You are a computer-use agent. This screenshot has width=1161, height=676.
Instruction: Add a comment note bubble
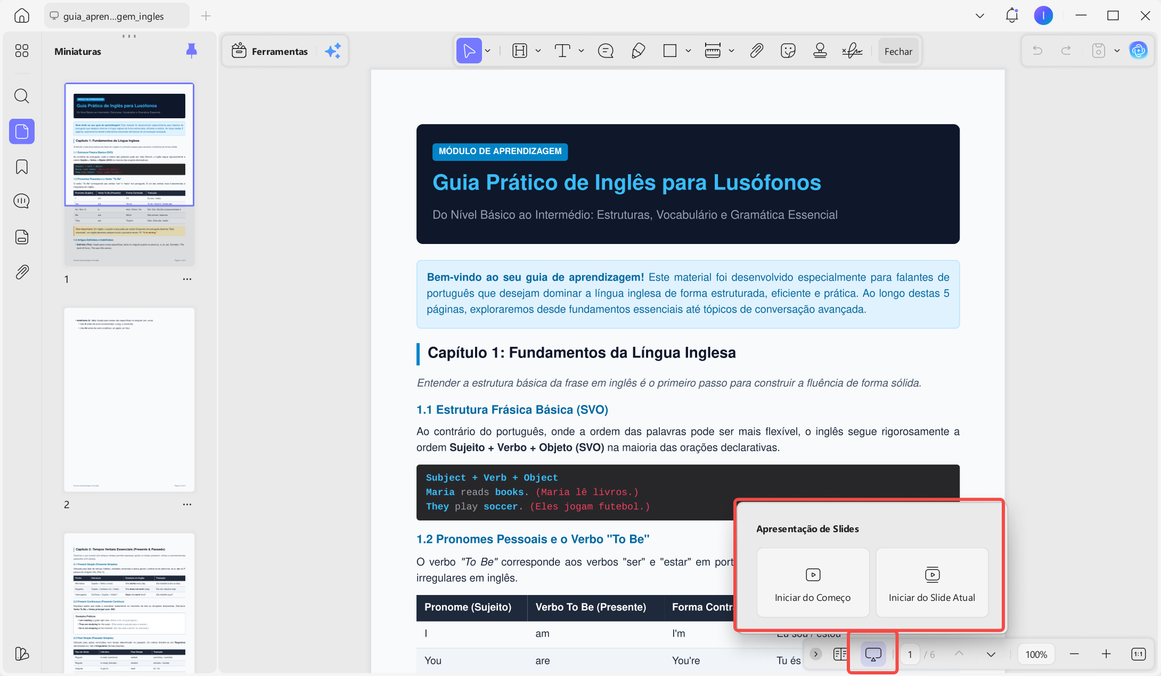(606, 51)
